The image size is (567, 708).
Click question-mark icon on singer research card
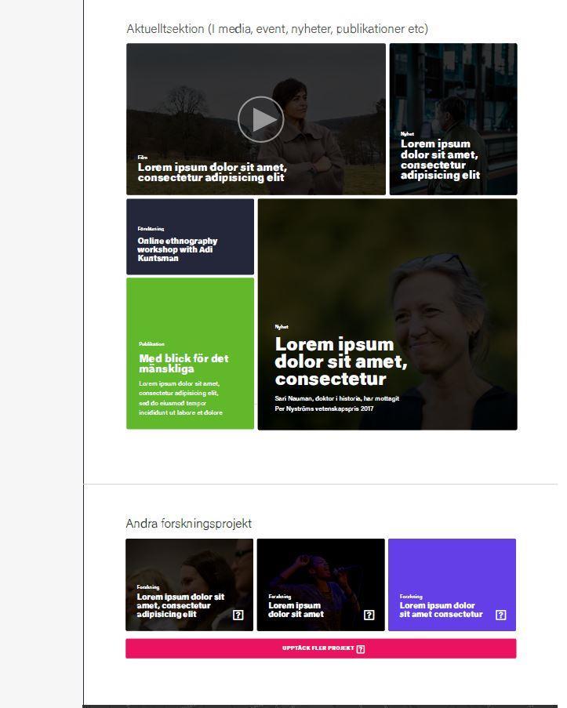[369, 615]
